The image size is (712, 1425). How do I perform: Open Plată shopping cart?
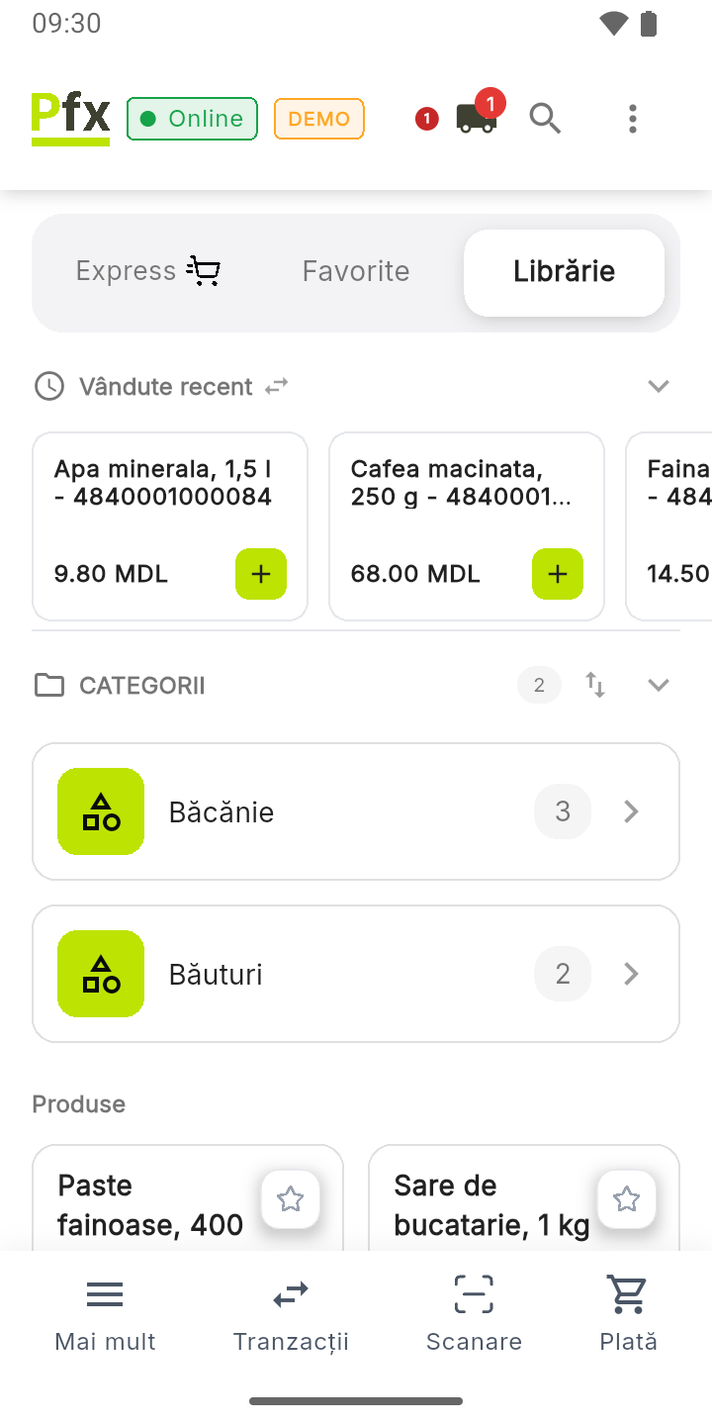628,1313
